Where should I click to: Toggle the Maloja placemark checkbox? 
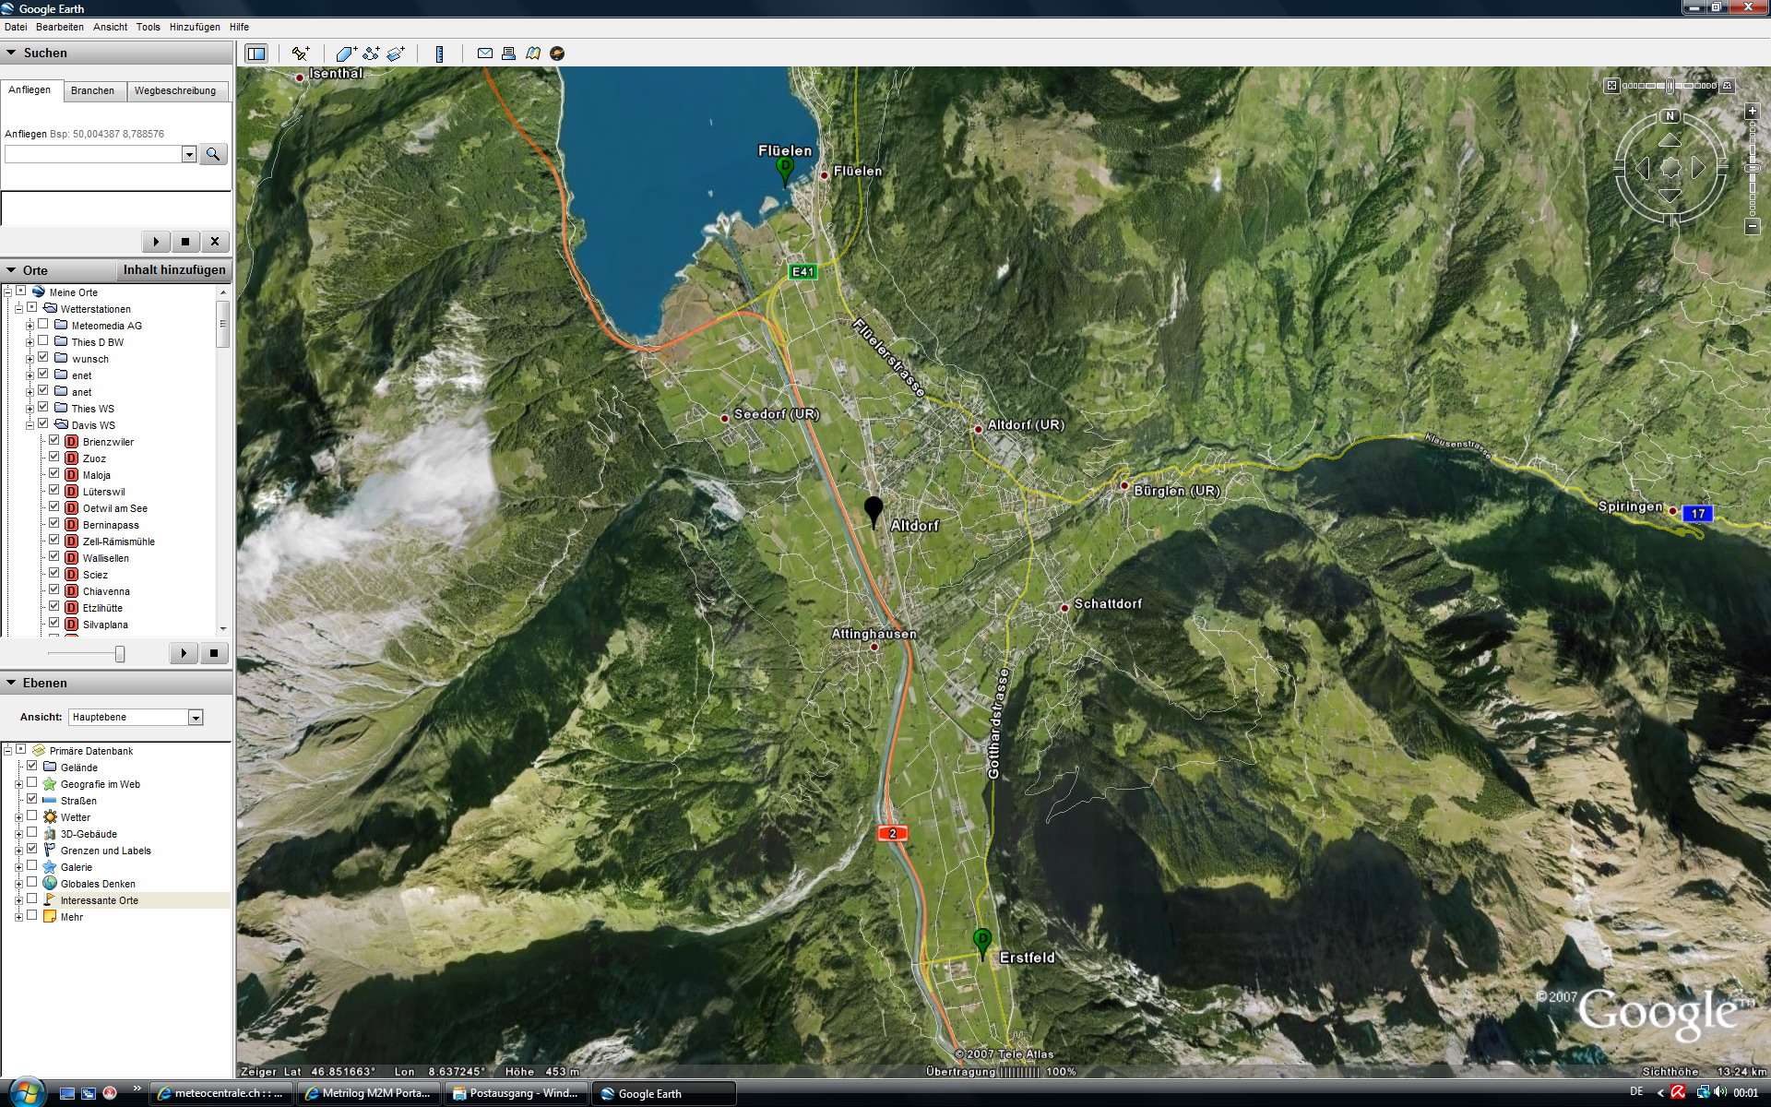tap(54, 474)
